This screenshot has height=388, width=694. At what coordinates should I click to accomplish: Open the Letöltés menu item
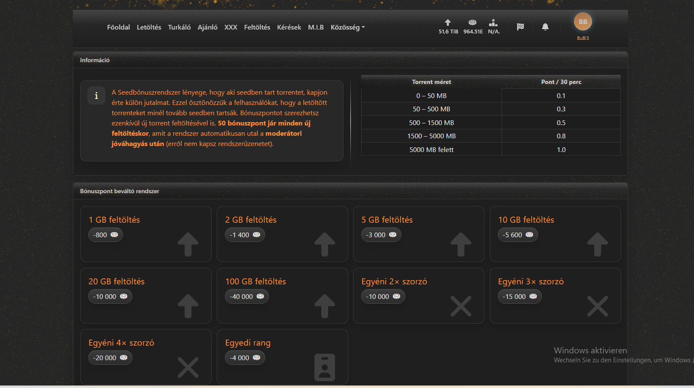tap(149, 27)
